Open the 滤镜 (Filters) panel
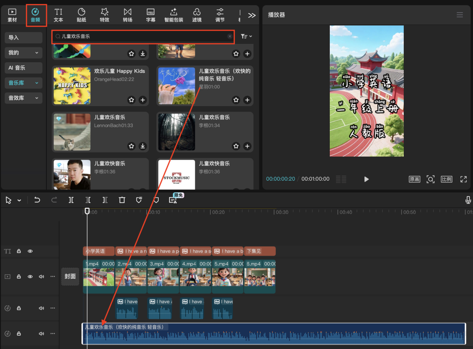 click(197, 14)
